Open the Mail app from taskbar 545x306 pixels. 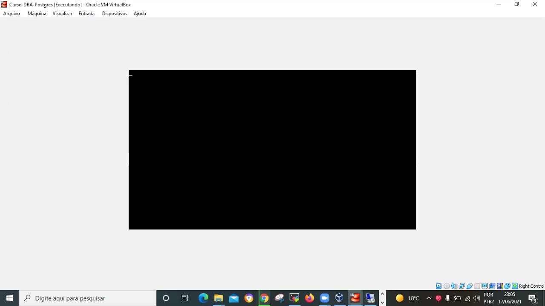(x=234, y=298)
